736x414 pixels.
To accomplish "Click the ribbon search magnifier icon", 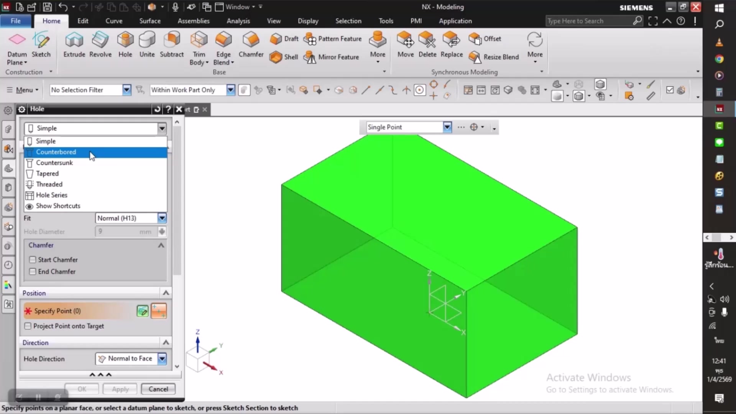I will [637, 21].
